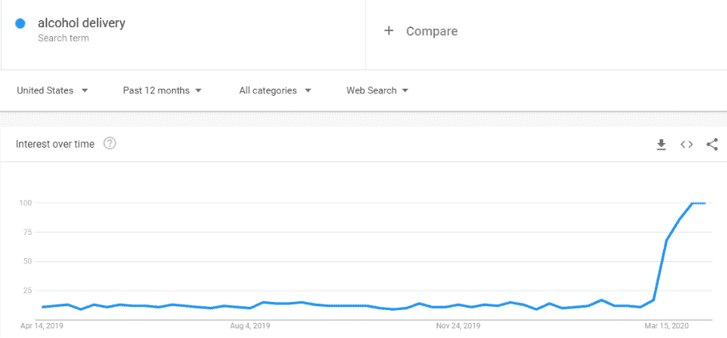
Task: Click the alcohol delivery search term
Action: click(x=82, y=22)
